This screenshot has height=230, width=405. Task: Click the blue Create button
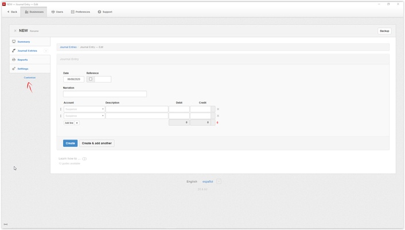(x=70, y=143)
